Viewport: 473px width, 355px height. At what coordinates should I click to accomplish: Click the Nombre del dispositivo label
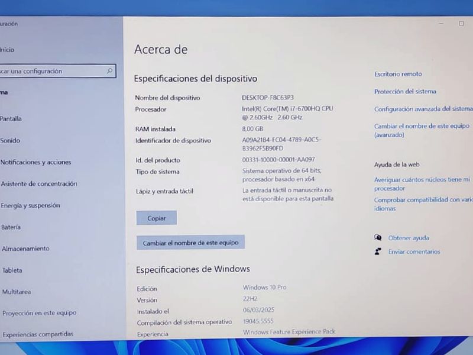tap(167, 98)
